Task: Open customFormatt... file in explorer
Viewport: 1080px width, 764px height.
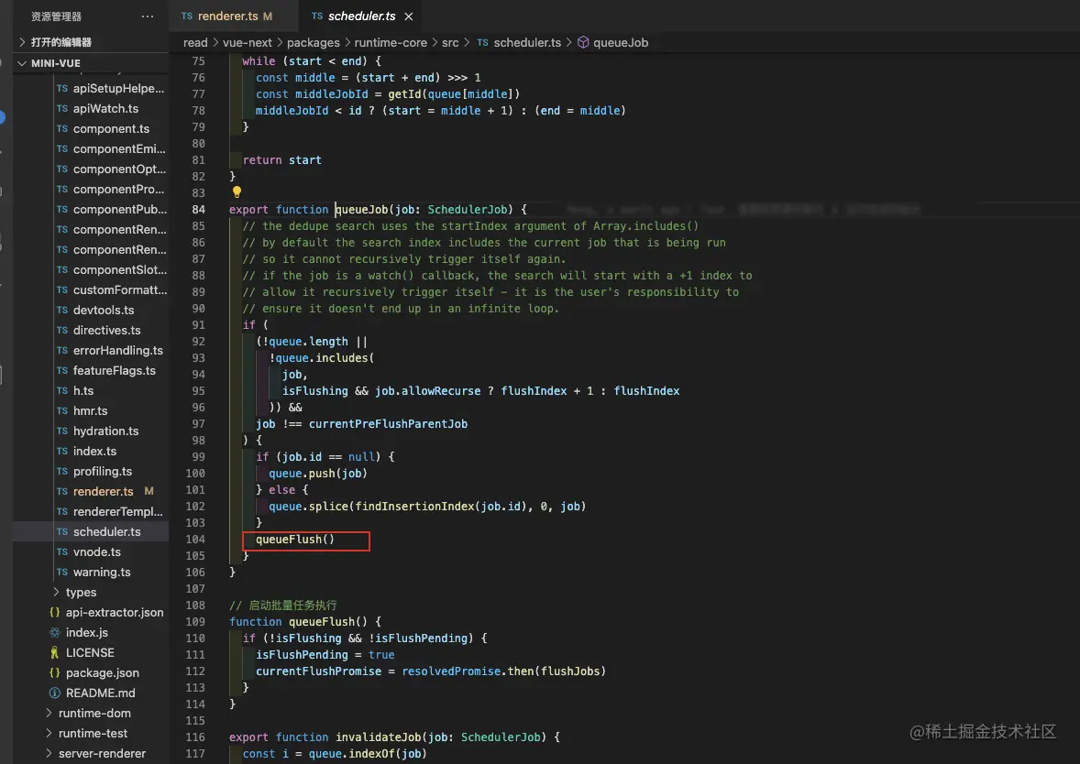Action: pyautogui.click(x=118, y=289)
